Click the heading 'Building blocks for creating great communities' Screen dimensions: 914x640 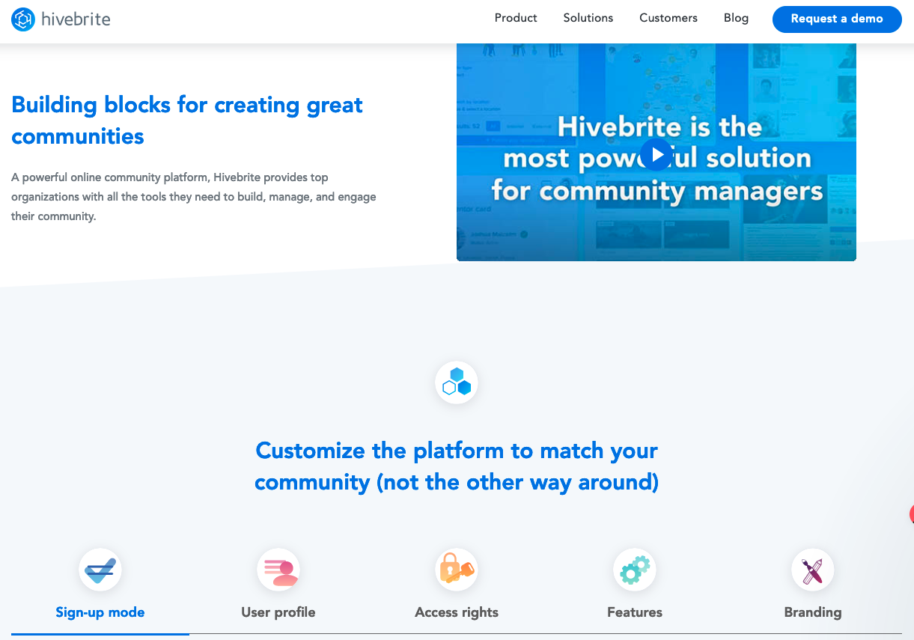(187, 121)
